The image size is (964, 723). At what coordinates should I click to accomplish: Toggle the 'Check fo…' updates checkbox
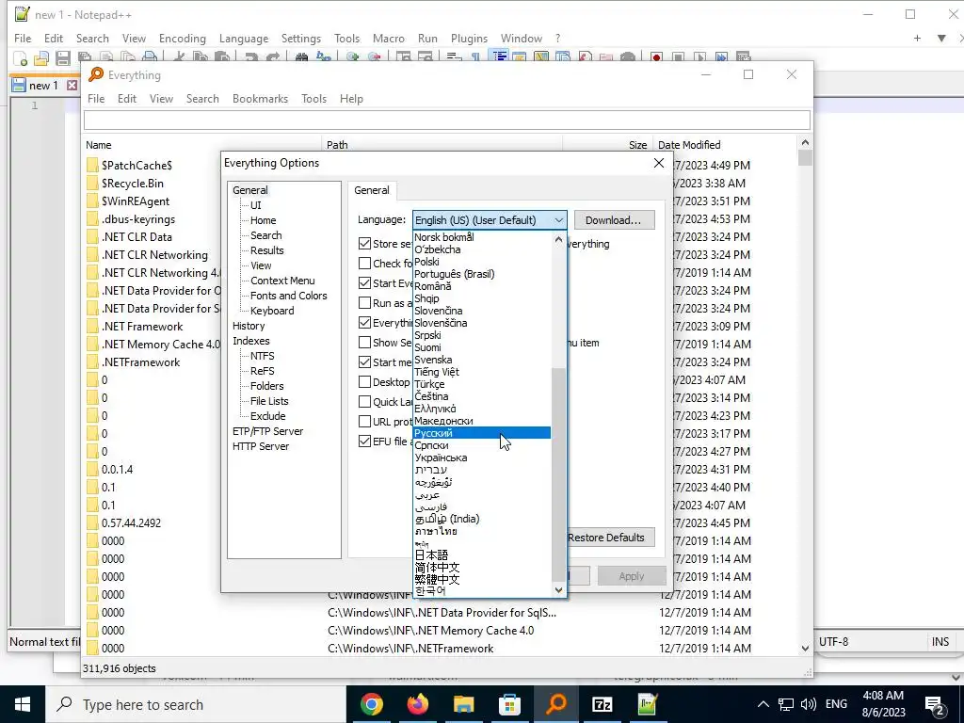[364, 264]
